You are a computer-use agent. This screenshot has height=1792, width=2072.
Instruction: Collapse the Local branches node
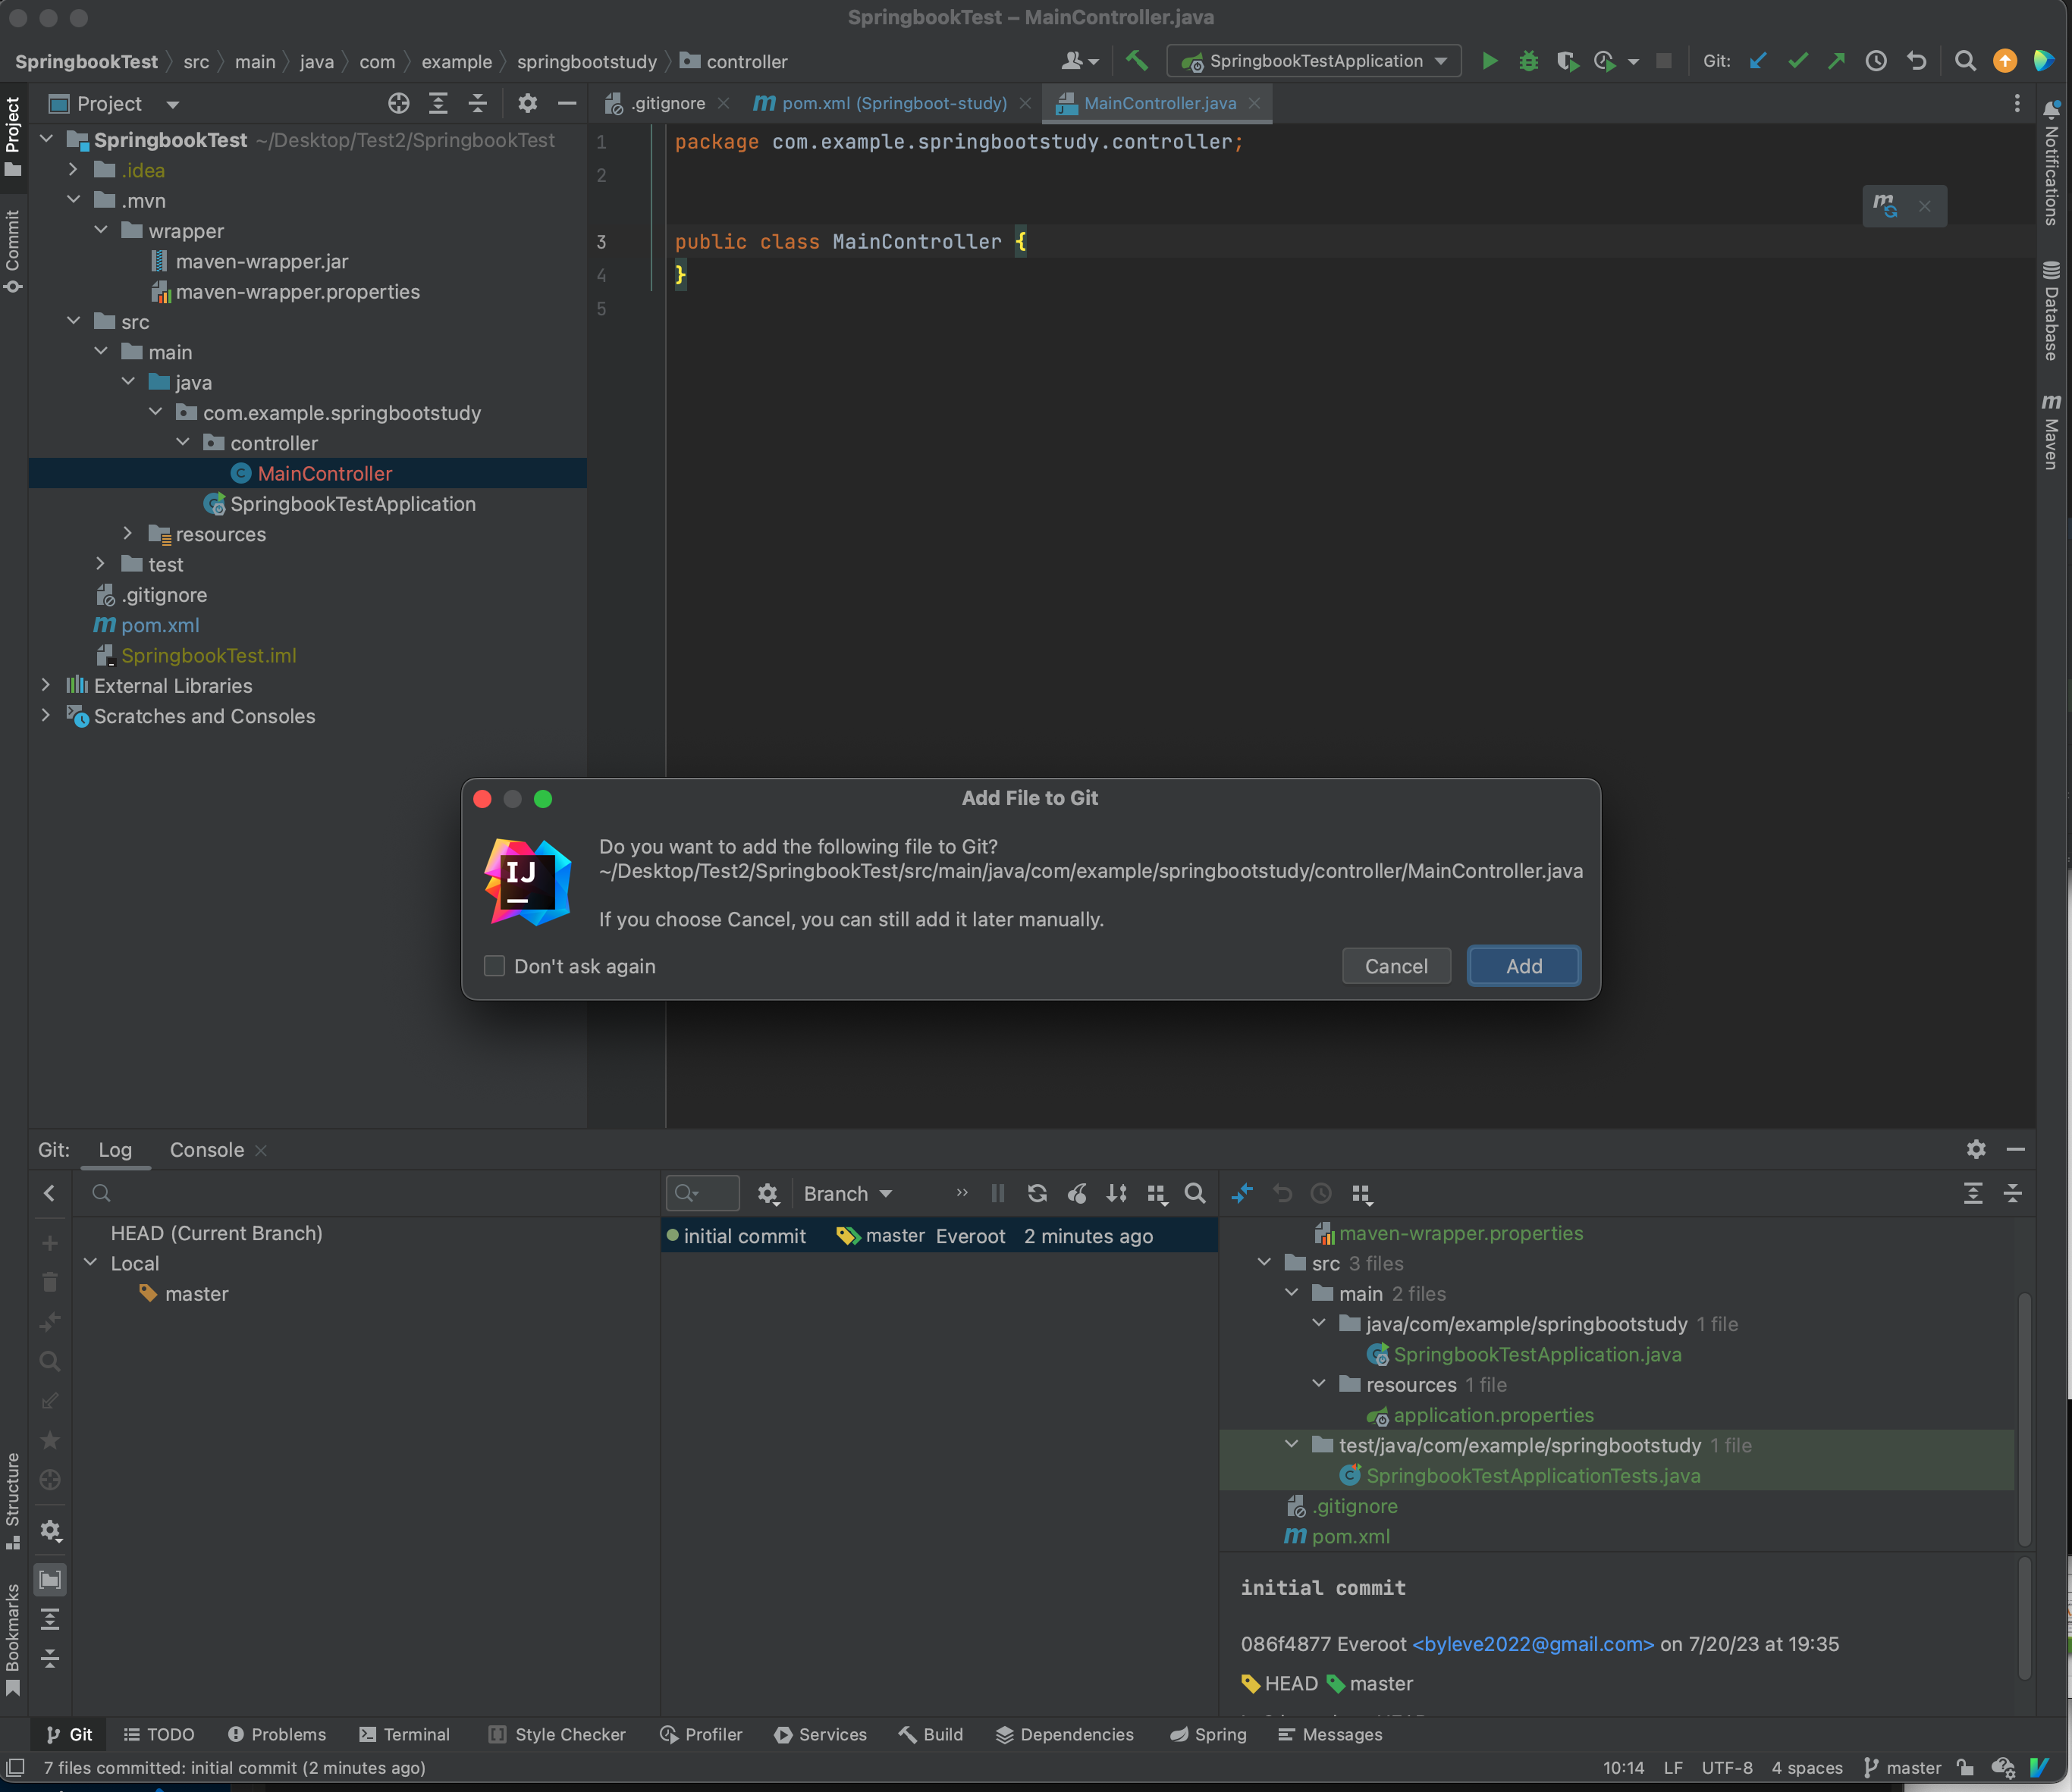(91, 1262)
